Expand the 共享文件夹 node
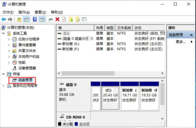Screen dimensions: 196x128 [9, 51]
